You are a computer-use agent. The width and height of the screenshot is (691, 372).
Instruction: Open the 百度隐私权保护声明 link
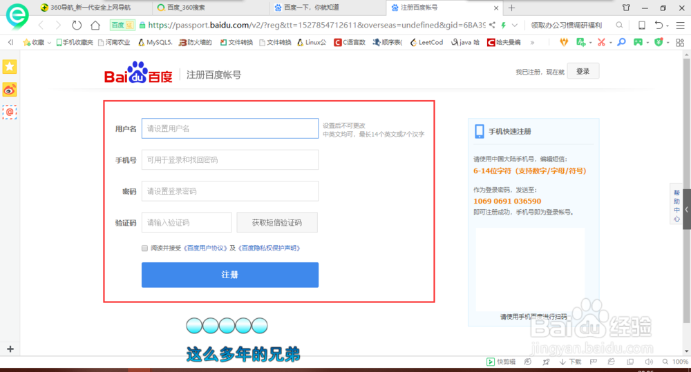pos(269,248)
